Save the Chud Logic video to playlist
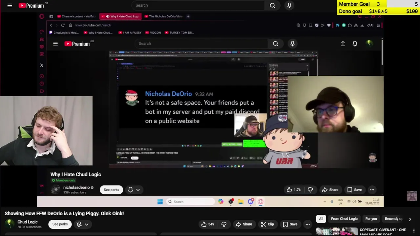 [x=290, y=224]
